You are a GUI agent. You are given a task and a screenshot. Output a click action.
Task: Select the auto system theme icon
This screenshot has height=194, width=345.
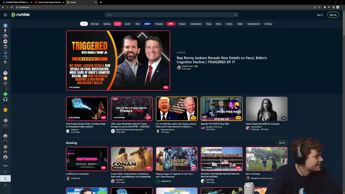[x=5, y=172]
